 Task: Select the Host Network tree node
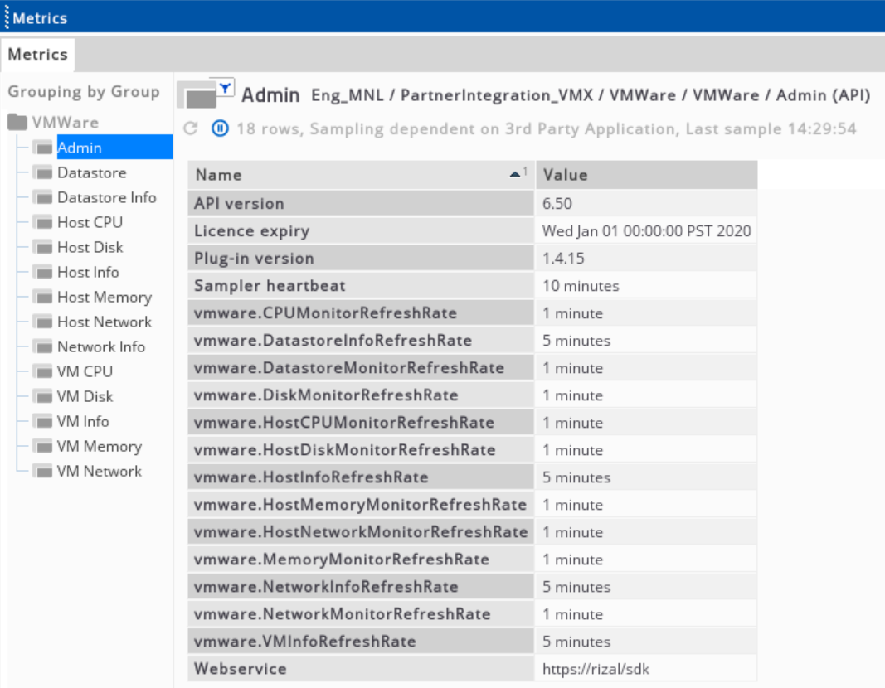tap(105, 322)
